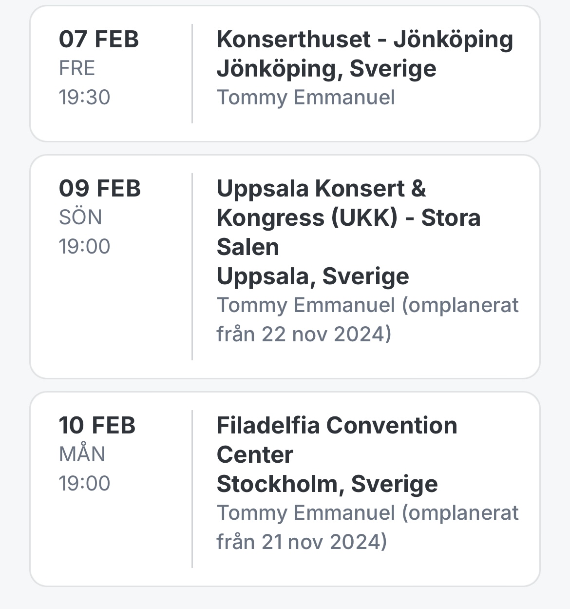The height and width of the screenshot is (609, 570).
Task: Tap the 09 FEB date label
Action: [x=100, y=188]
